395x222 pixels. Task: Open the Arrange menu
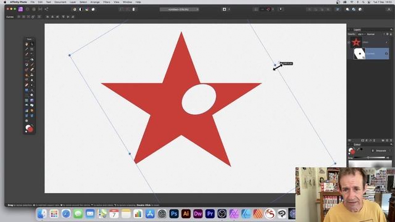click(x=95, y=2)
